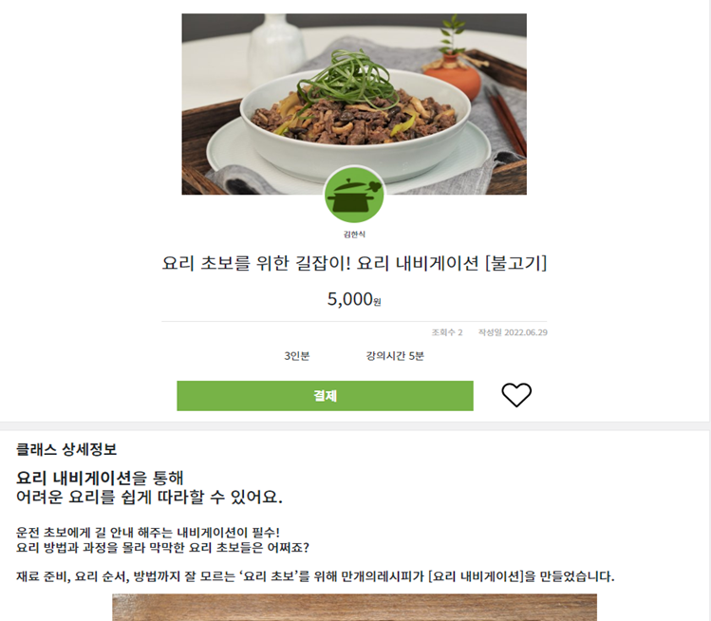View the bulgogi dish photo
This screenshot has width=711, height=621.
tap(354, 103)
